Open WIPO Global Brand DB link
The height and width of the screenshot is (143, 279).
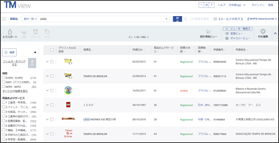tap(262, 19)
